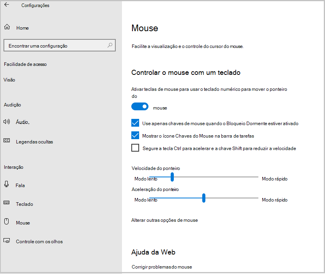Click the Aceleração do ponteiro slider handle
The image size is (325, 274).
tap(204, 198)
